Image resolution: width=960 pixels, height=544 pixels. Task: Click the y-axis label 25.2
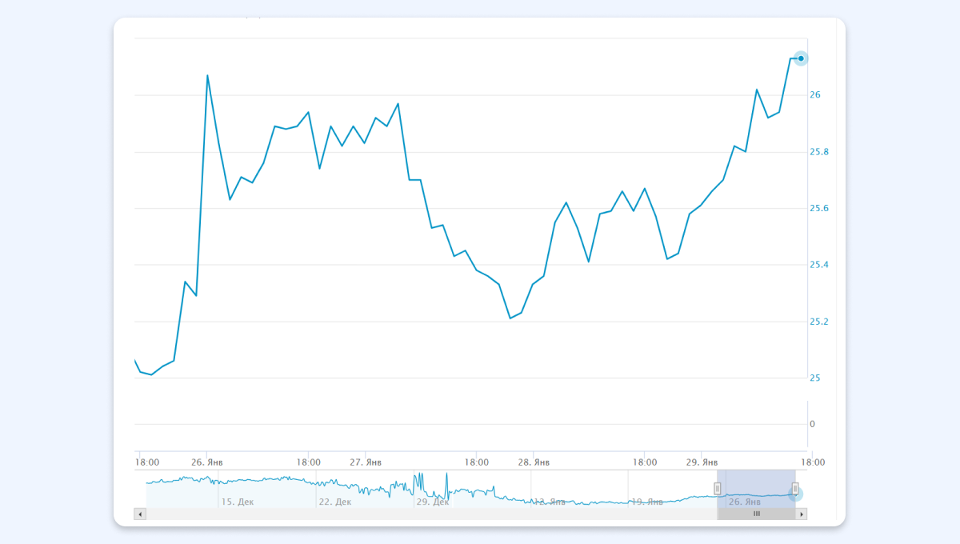click(818, 322)
